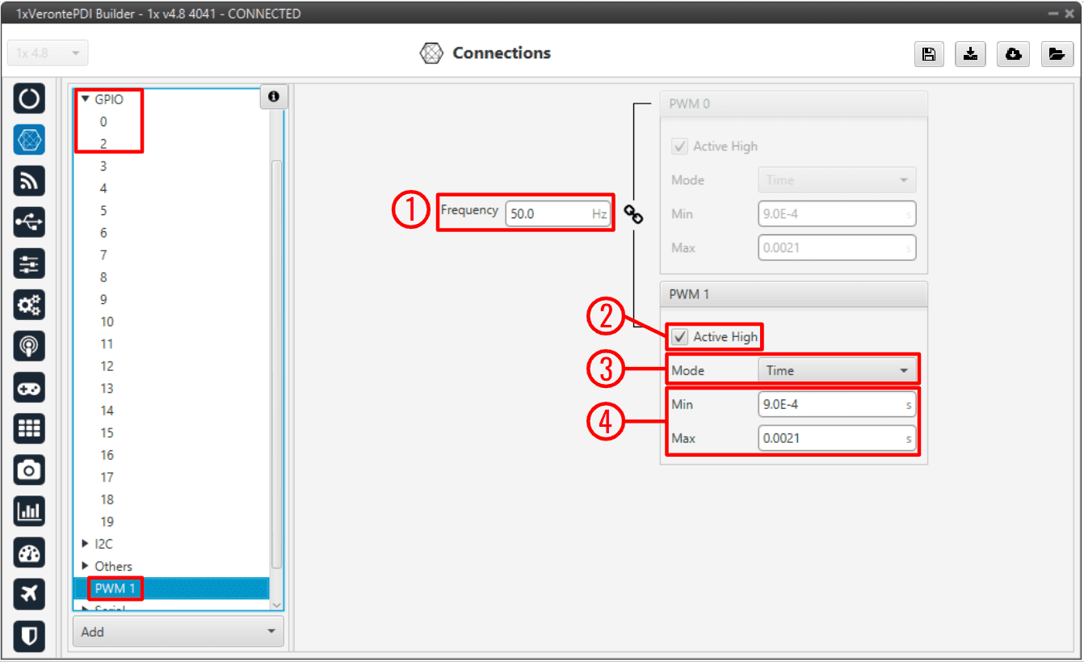Select PWM 1 in the tree list
The image size is (1084, 662).
113,588
